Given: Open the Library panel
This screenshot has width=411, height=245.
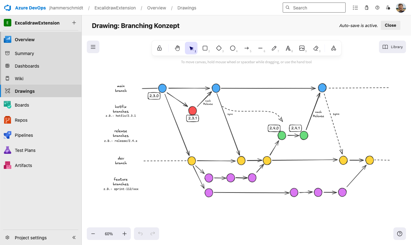Looking at the screenshot, I should coord(392,47).
